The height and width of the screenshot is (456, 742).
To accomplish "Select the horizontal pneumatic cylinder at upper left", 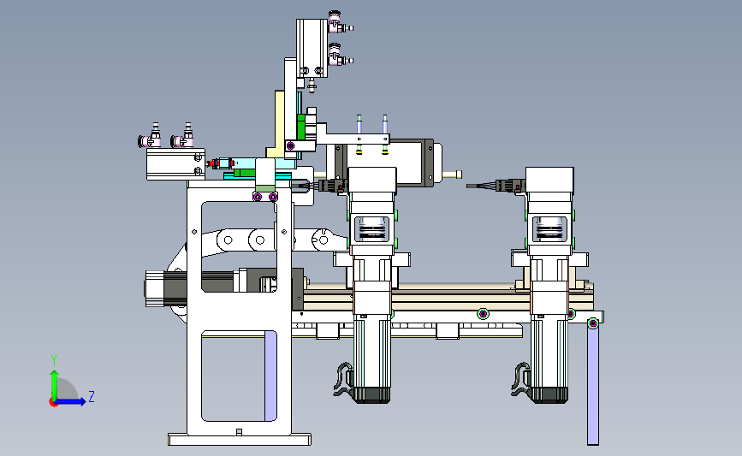I will pyautogui.click(x=175, y=163).
